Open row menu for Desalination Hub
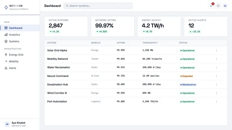The width and height of the screenshot is (232, 130). click(x=216, y=85)
